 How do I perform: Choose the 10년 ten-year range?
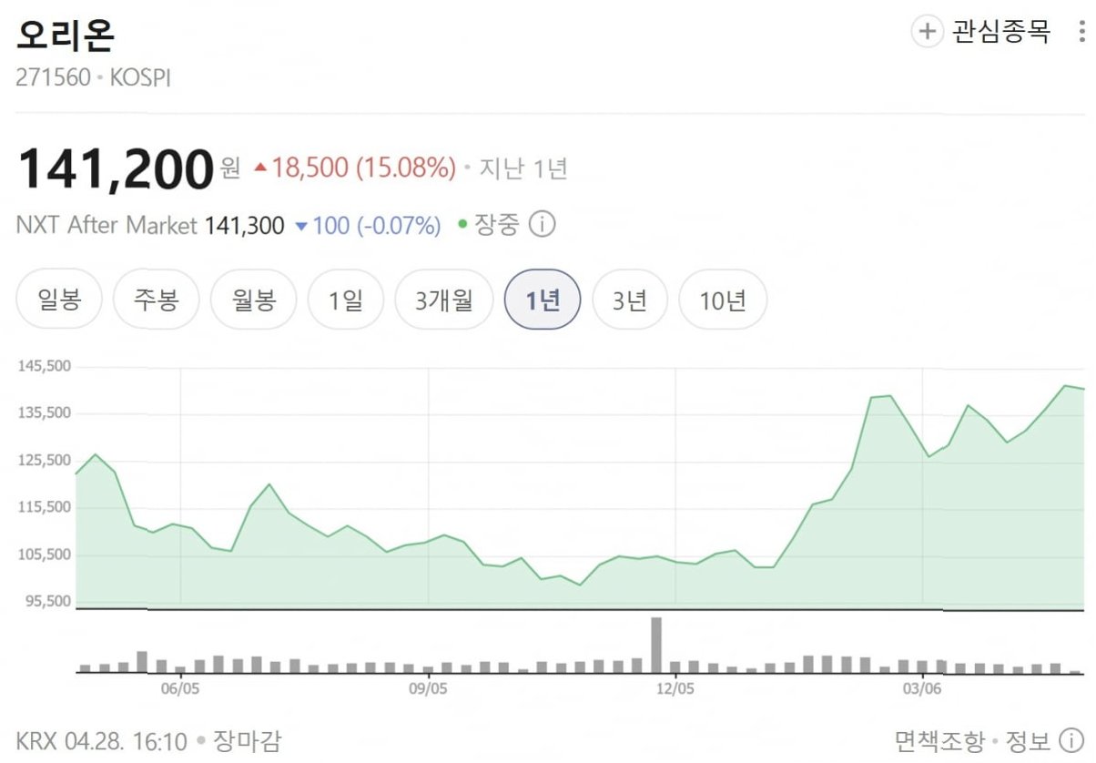723,300
